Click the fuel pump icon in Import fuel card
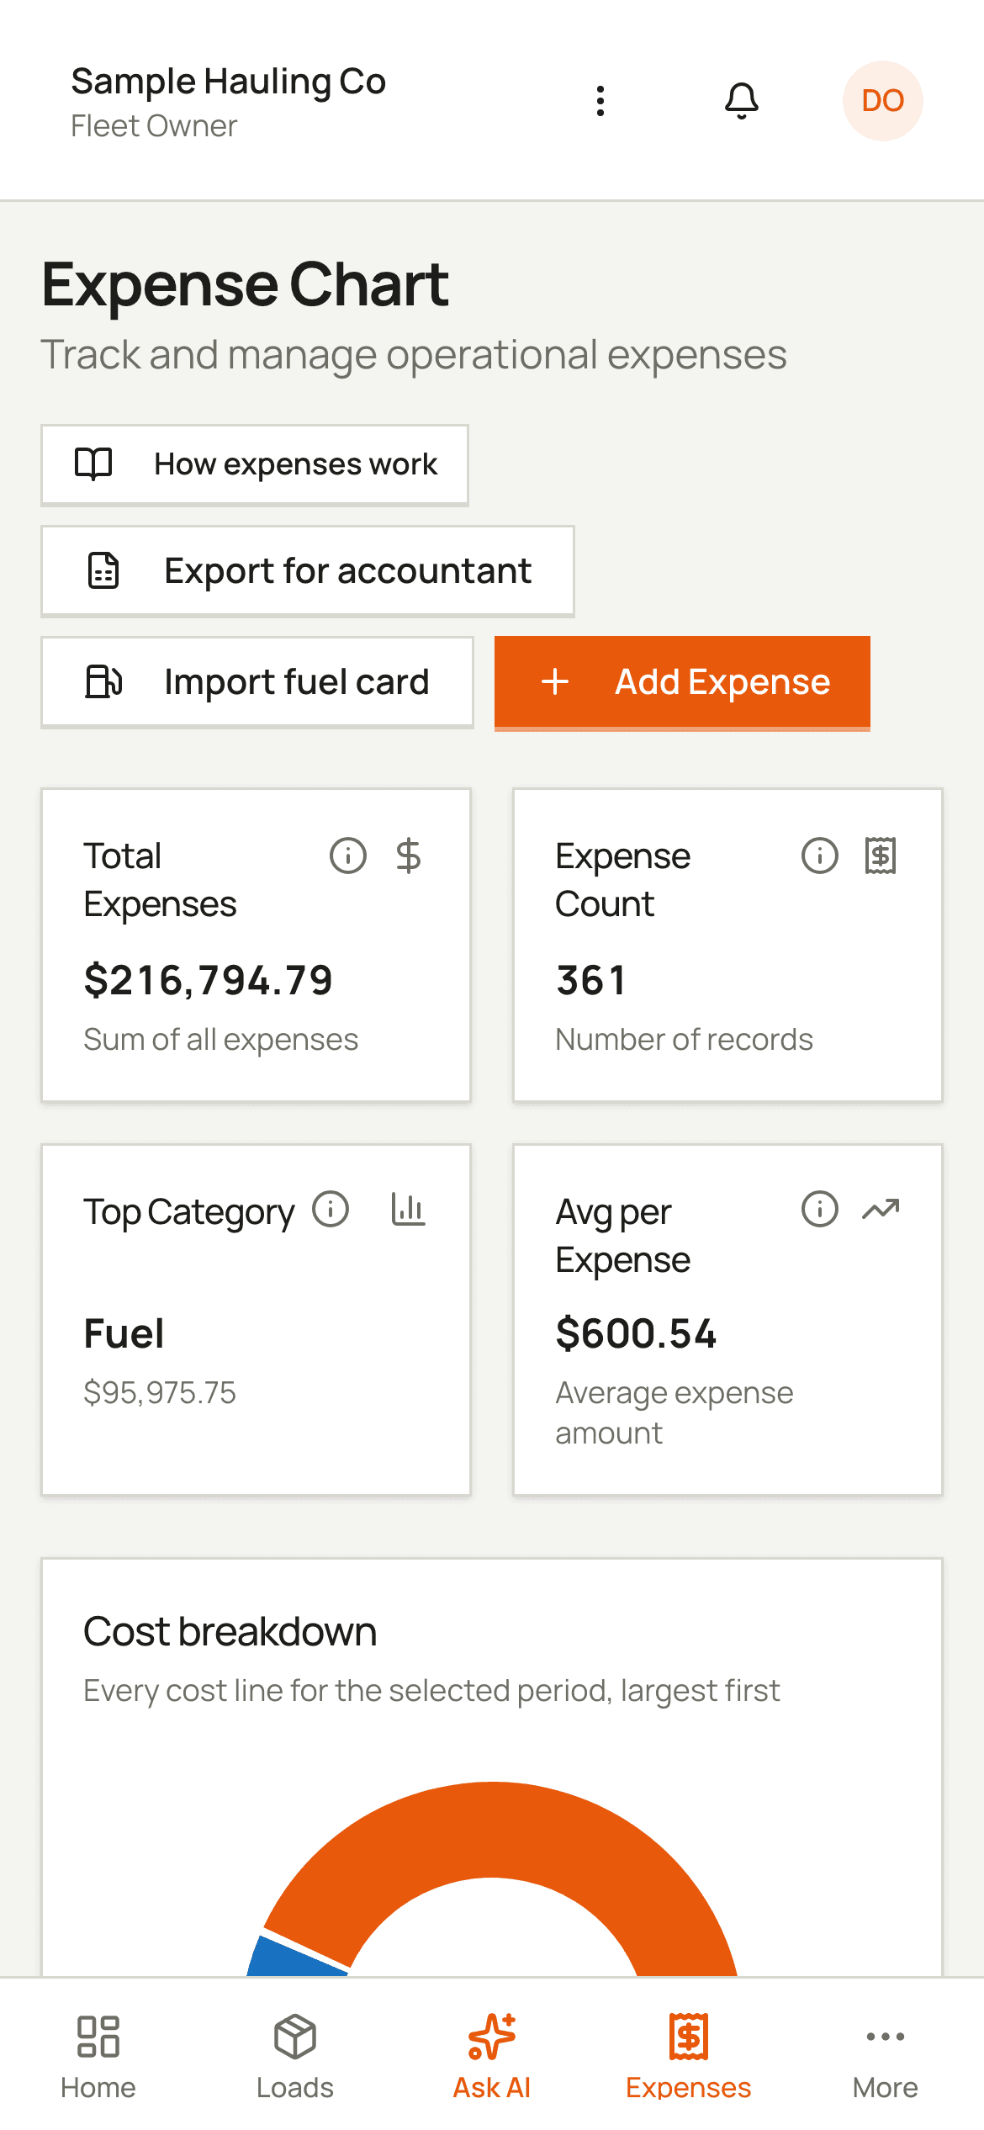The image size is (984, 2130). coord(103,681)
